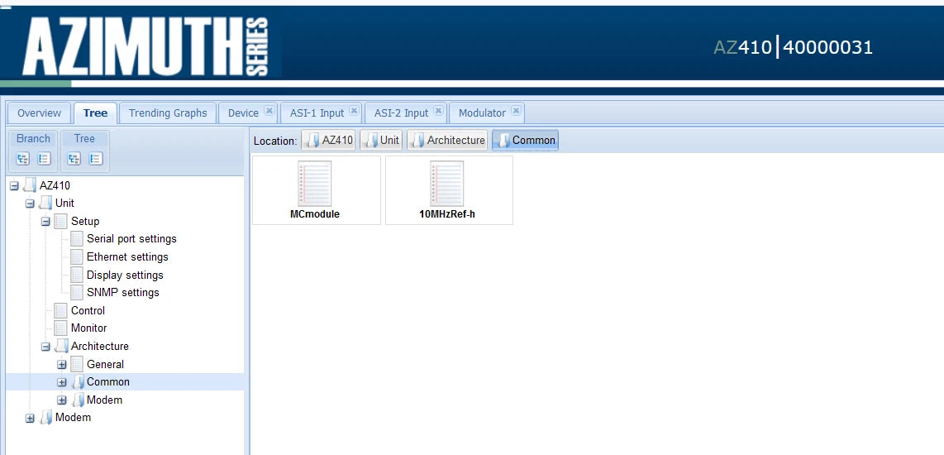The image size is (944, 455).
Task: Select the General tree item
Action: point(105,365)
